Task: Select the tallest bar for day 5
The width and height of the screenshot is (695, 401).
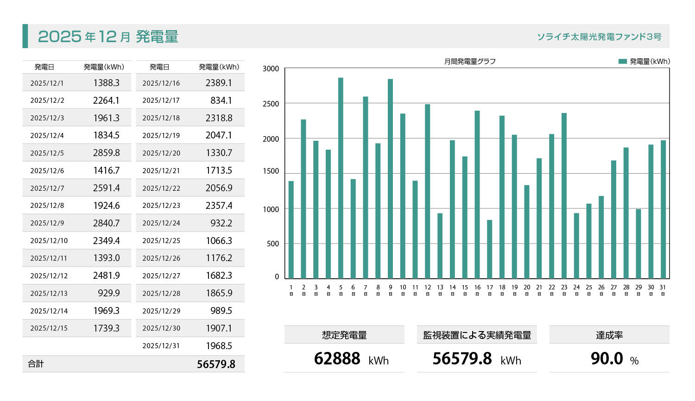Action: click(341, 178)
